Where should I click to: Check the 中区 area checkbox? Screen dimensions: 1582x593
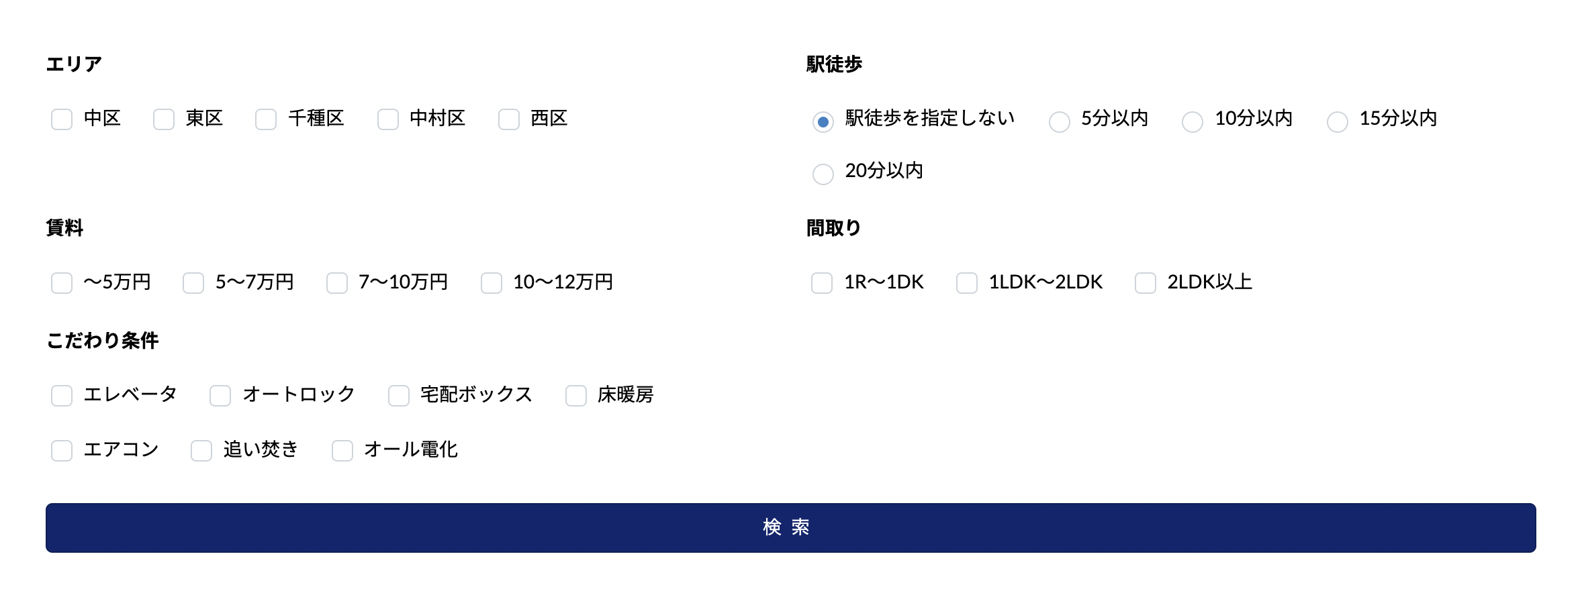(x=62, y=119)
